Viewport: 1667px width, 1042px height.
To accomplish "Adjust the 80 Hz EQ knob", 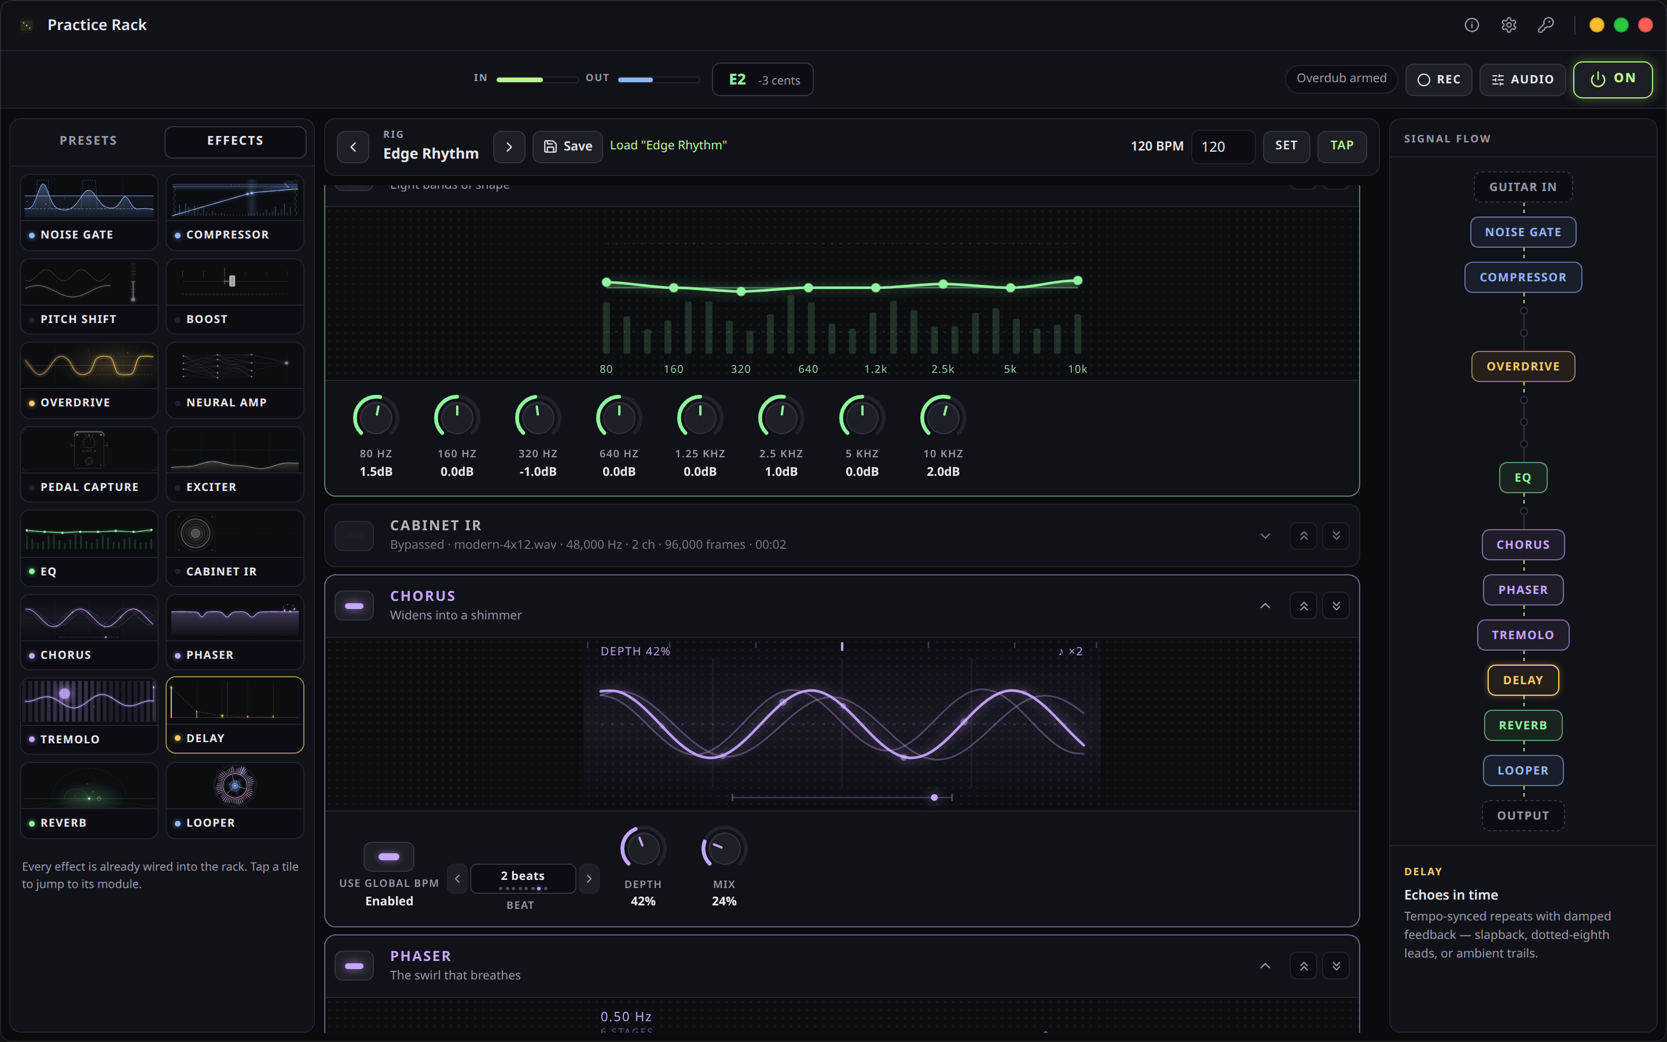I will (376, 417).
